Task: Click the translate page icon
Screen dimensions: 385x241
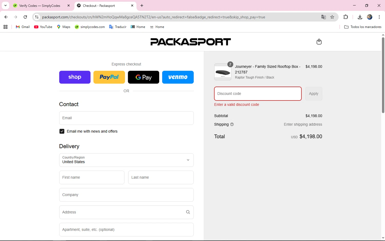Action: coord(323,17)
